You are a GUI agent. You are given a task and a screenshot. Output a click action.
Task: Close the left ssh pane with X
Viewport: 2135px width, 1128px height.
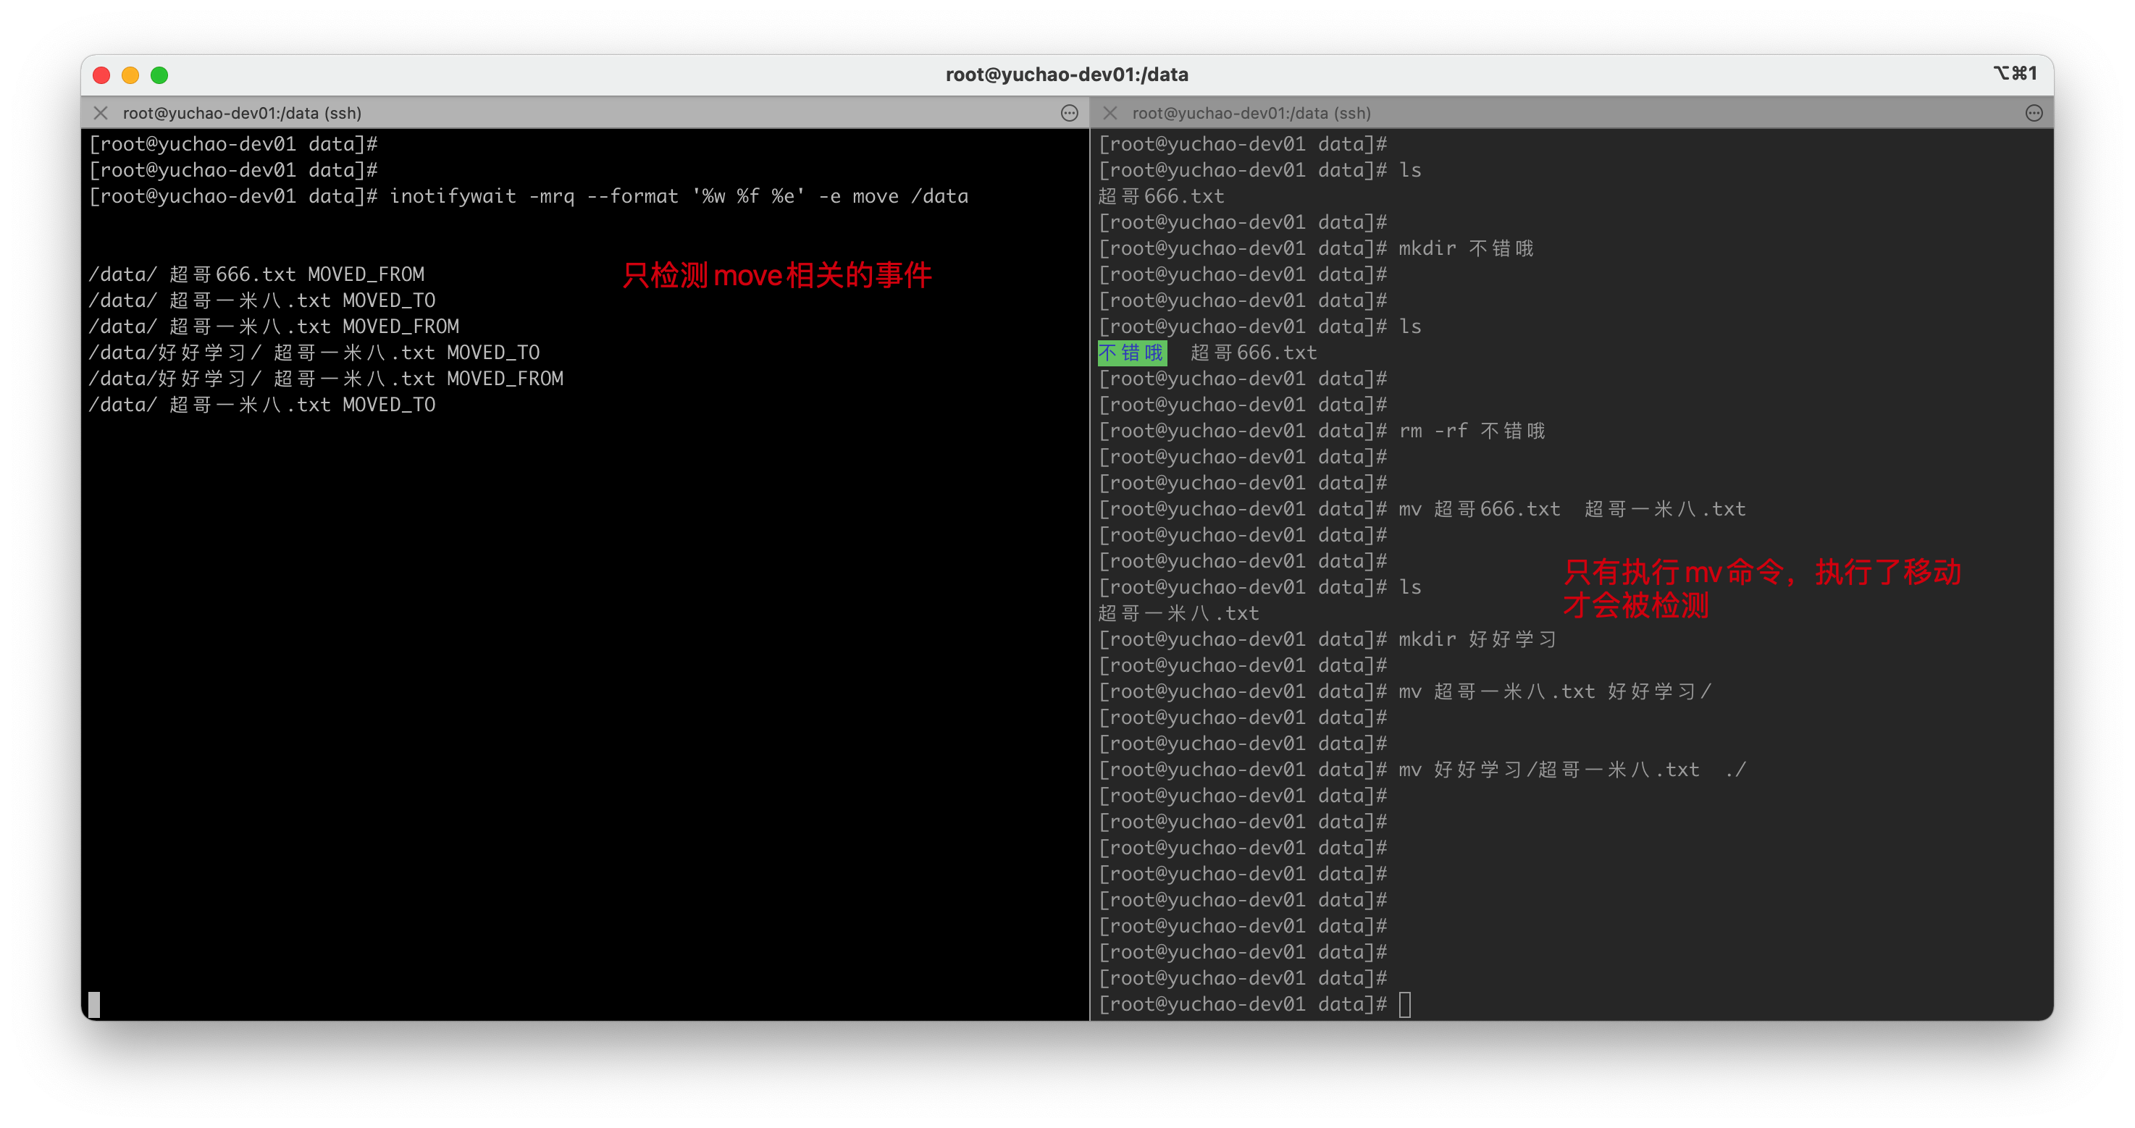(101, 113)
